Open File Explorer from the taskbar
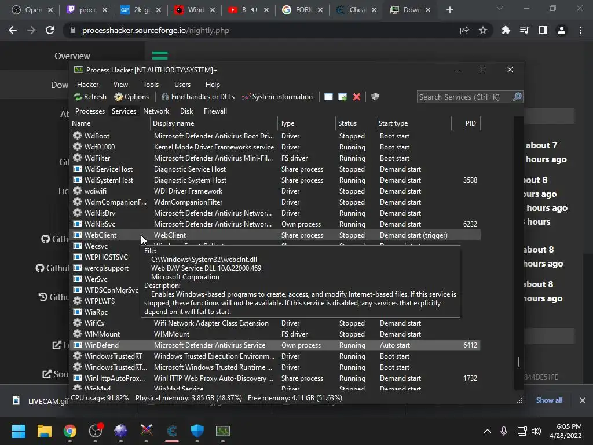This screenshot has width=593, height=445. pos(44,431)
